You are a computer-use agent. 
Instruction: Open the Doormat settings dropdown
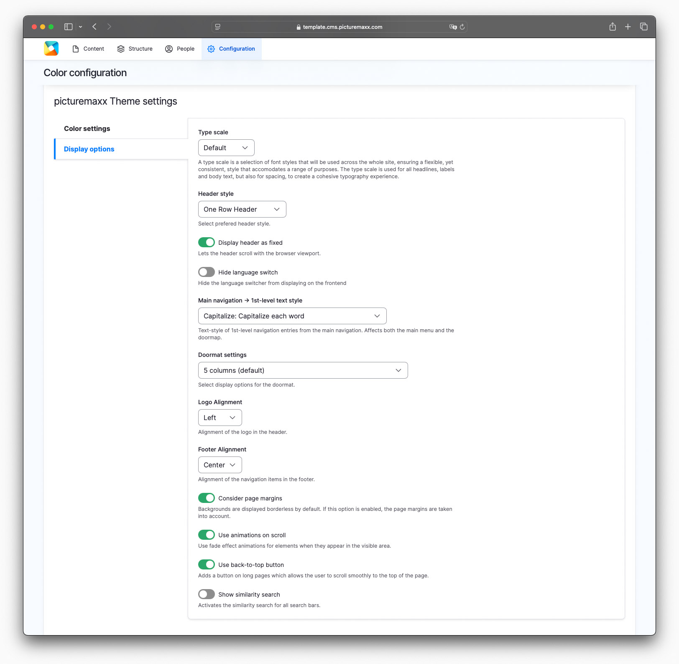pyautogui.click(x=303, y=370)
